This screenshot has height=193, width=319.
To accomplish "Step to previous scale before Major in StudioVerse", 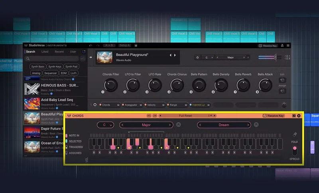I will pos(217,58).
